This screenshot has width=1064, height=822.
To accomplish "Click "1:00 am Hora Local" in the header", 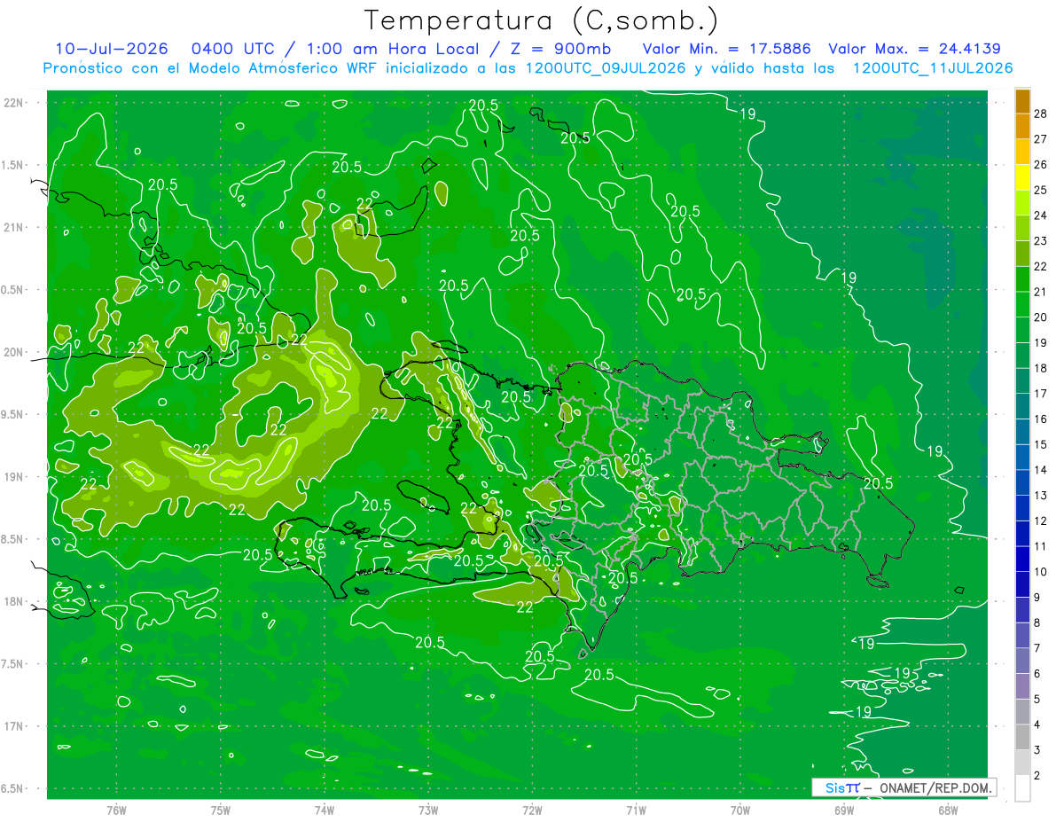I will tap(393, 49).
